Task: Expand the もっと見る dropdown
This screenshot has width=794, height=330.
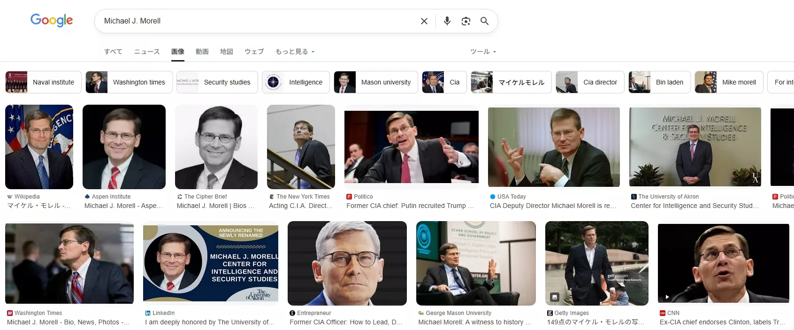Action: (x=295, y=52)
